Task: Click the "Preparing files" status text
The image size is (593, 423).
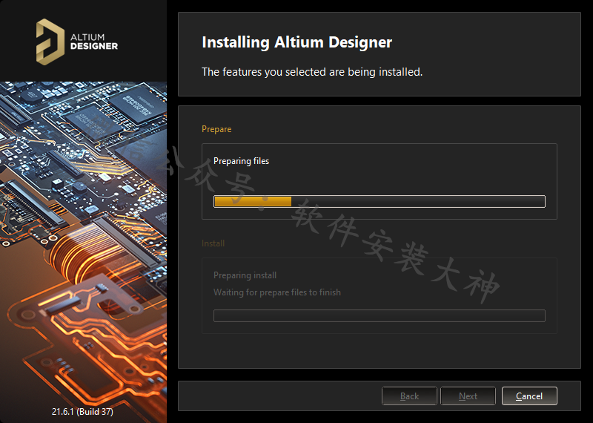Action: [242, 161]
